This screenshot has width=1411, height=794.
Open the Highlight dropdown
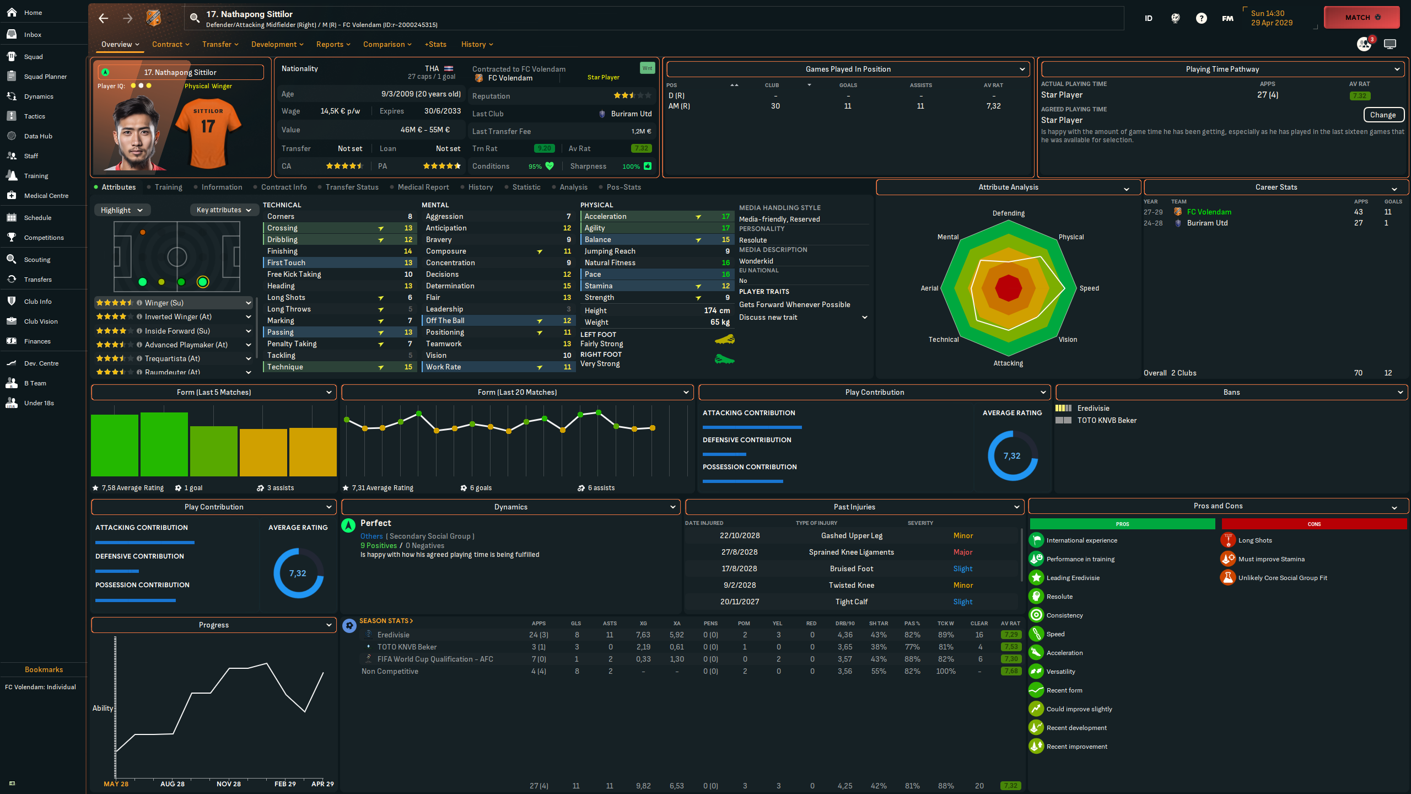pos(121,210)
